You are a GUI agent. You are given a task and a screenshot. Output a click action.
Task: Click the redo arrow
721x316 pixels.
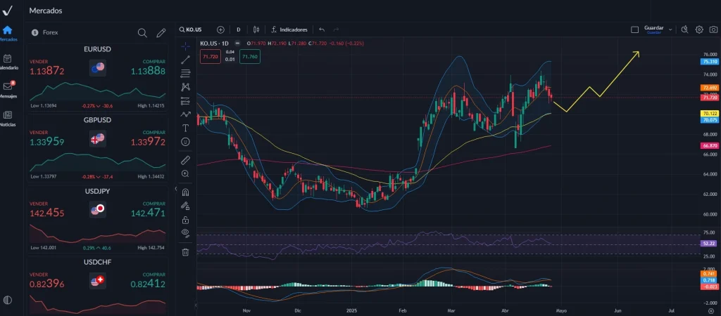pos(336,29)
